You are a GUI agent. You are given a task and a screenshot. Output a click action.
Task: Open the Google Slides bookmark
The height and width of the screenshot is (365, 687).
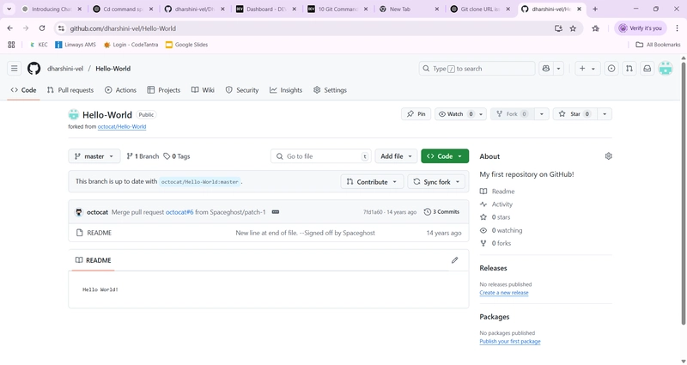pos(186,45)
